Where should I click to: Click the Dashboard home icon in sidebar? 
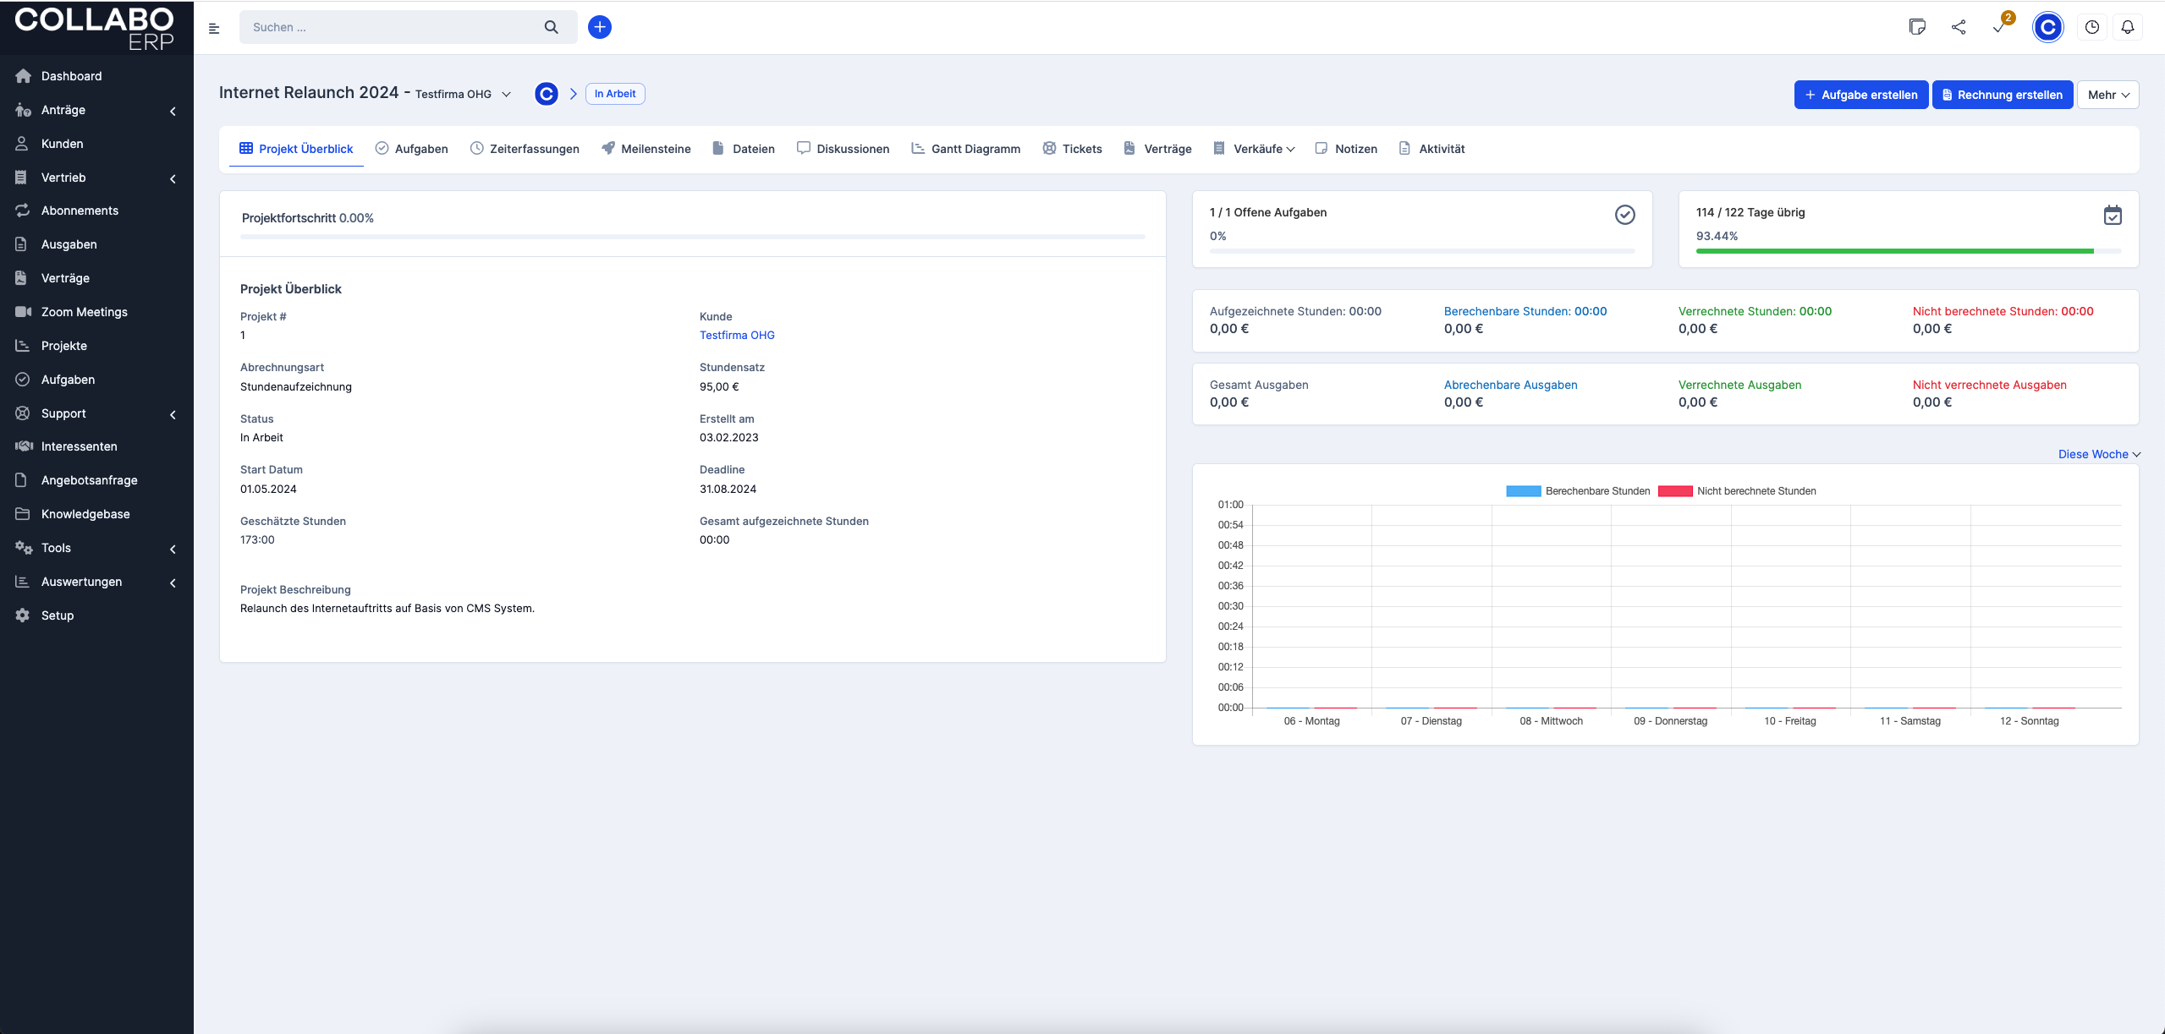pyautogui.click(x=23, y=76)
